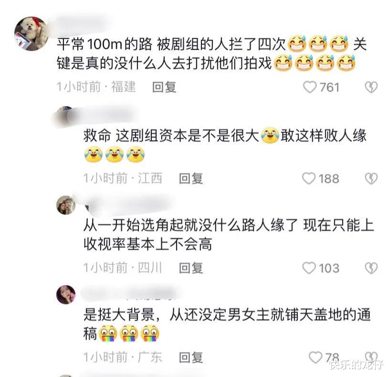The width and height of the screenshot is (389, 377).
Task: Tap the broken heart on the Guangdong (广东) comment
Action: pyautogui.click(x=371, y=357)
